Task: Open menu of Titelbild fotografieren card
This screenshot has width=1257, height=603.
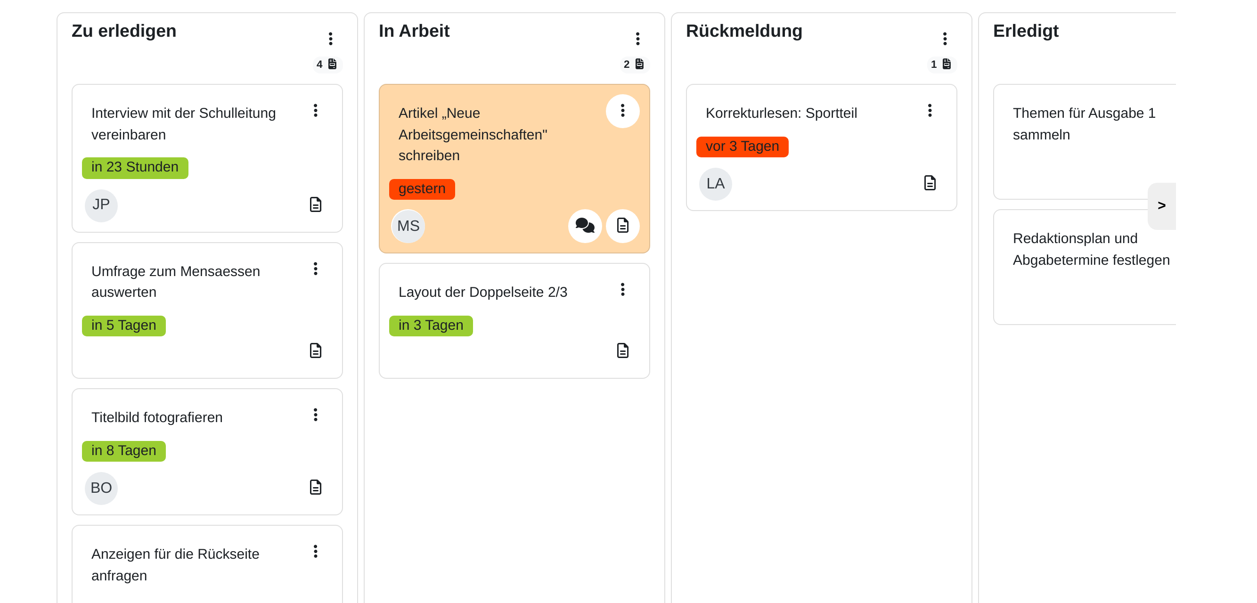Action: click(315, 415)
